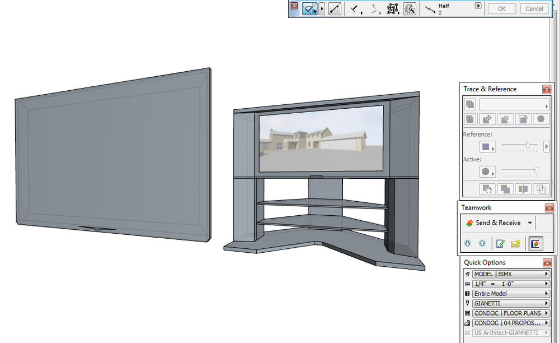Click the partial structure display icon

click(x=467, y=293)
